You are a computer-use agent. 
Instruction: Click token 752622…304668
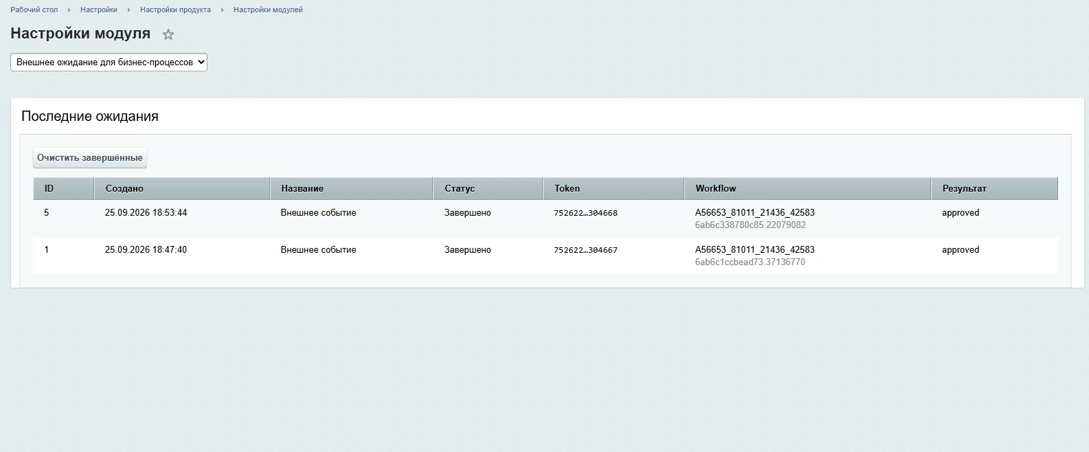585,213
